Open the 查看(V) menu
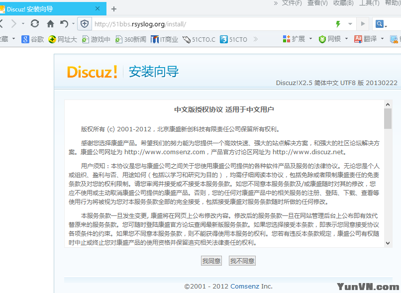Screen dimensions: 401x293 317,3
